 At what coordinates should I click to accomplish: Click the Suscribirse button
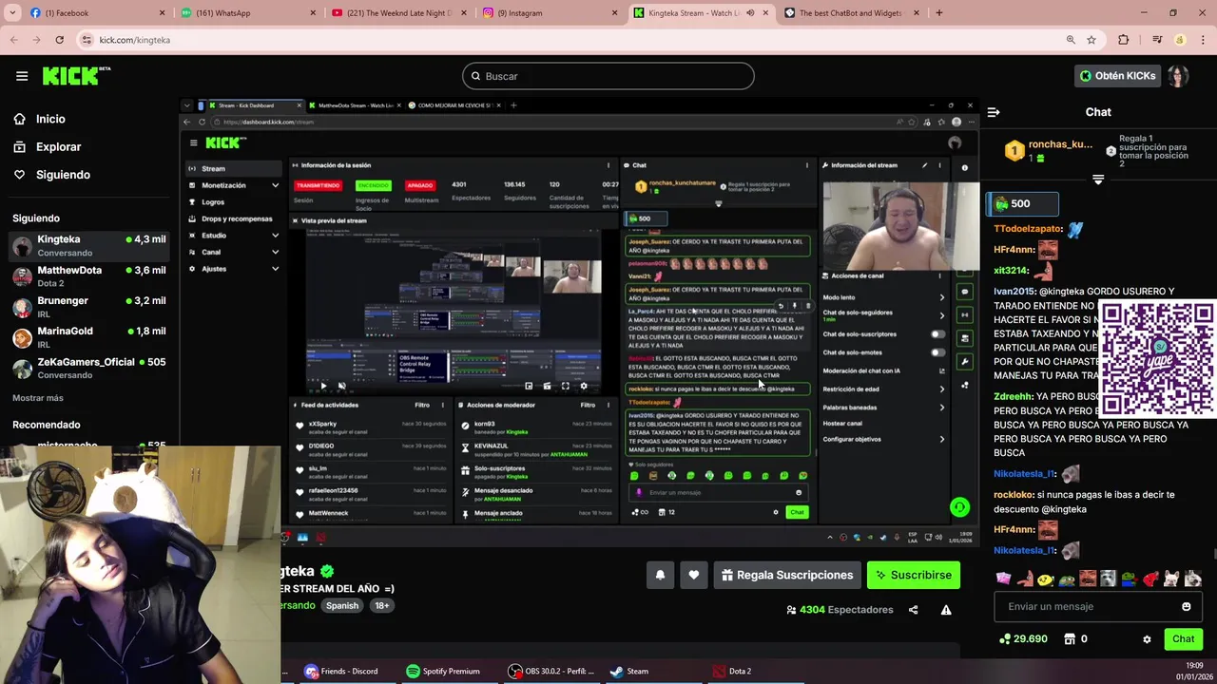pyautogui.click(x=914, y=575)
